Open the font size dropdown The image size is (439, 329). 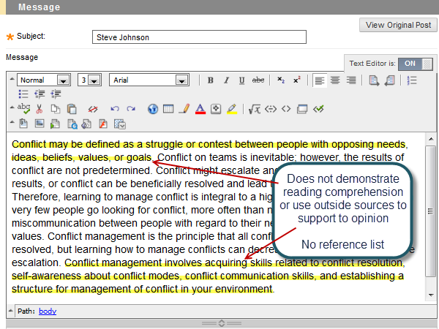94,80
